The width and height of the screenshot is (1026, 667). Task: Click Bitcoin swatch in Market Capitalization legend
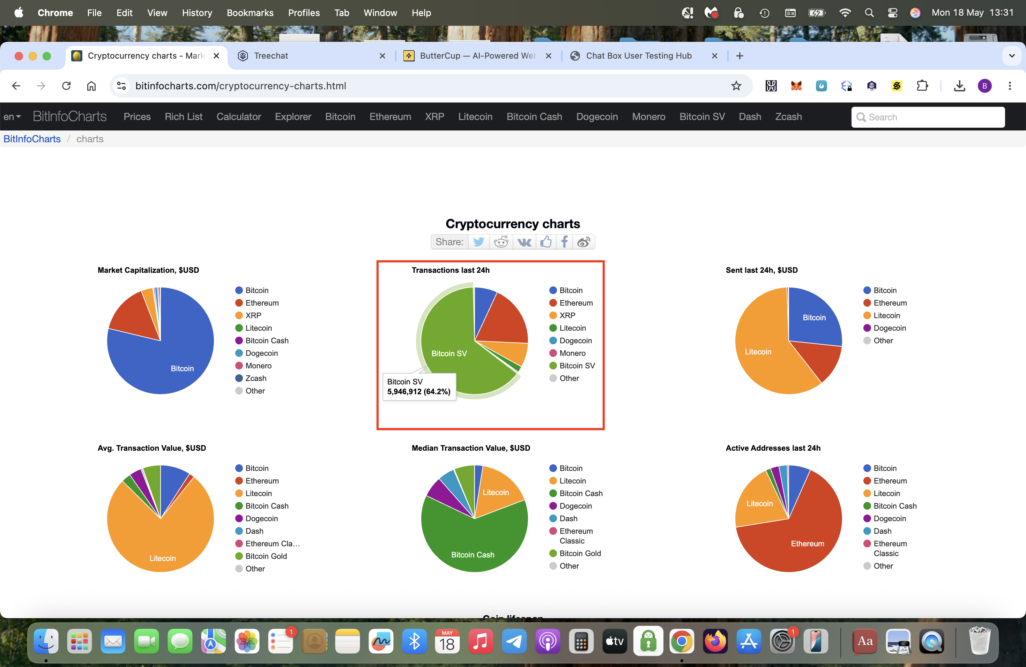click(239, 290)
